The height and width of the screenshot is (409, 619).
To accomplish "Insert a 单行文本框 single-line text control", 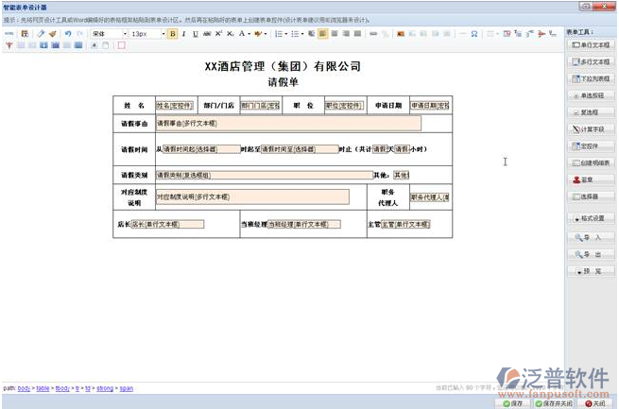I will 592,44.
